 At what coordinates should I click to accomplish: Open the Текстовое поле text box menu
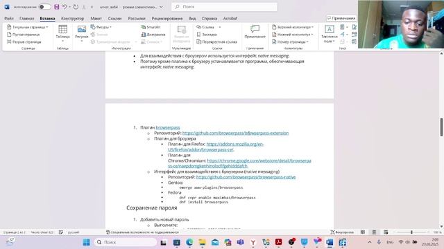pos(329,34)
